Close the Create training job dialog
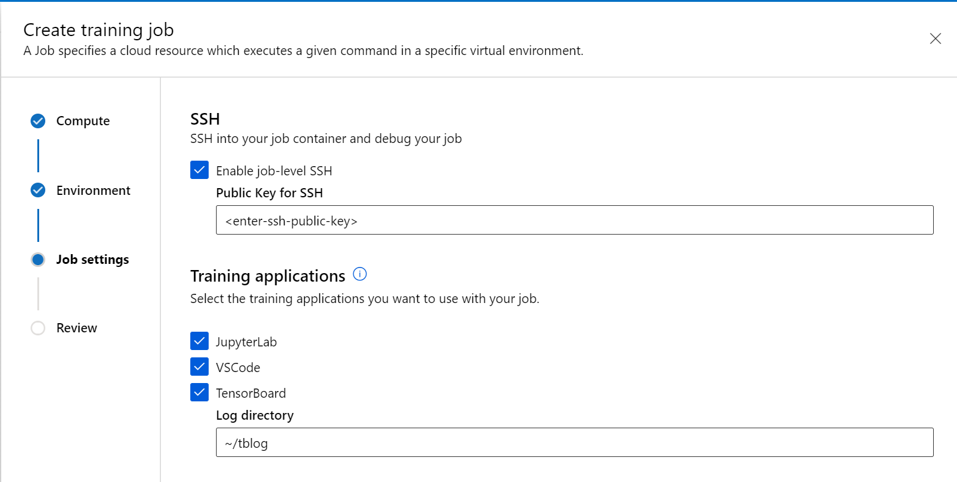Image resolution: width=957 pixels, height=482 pixels. (935, 39)
